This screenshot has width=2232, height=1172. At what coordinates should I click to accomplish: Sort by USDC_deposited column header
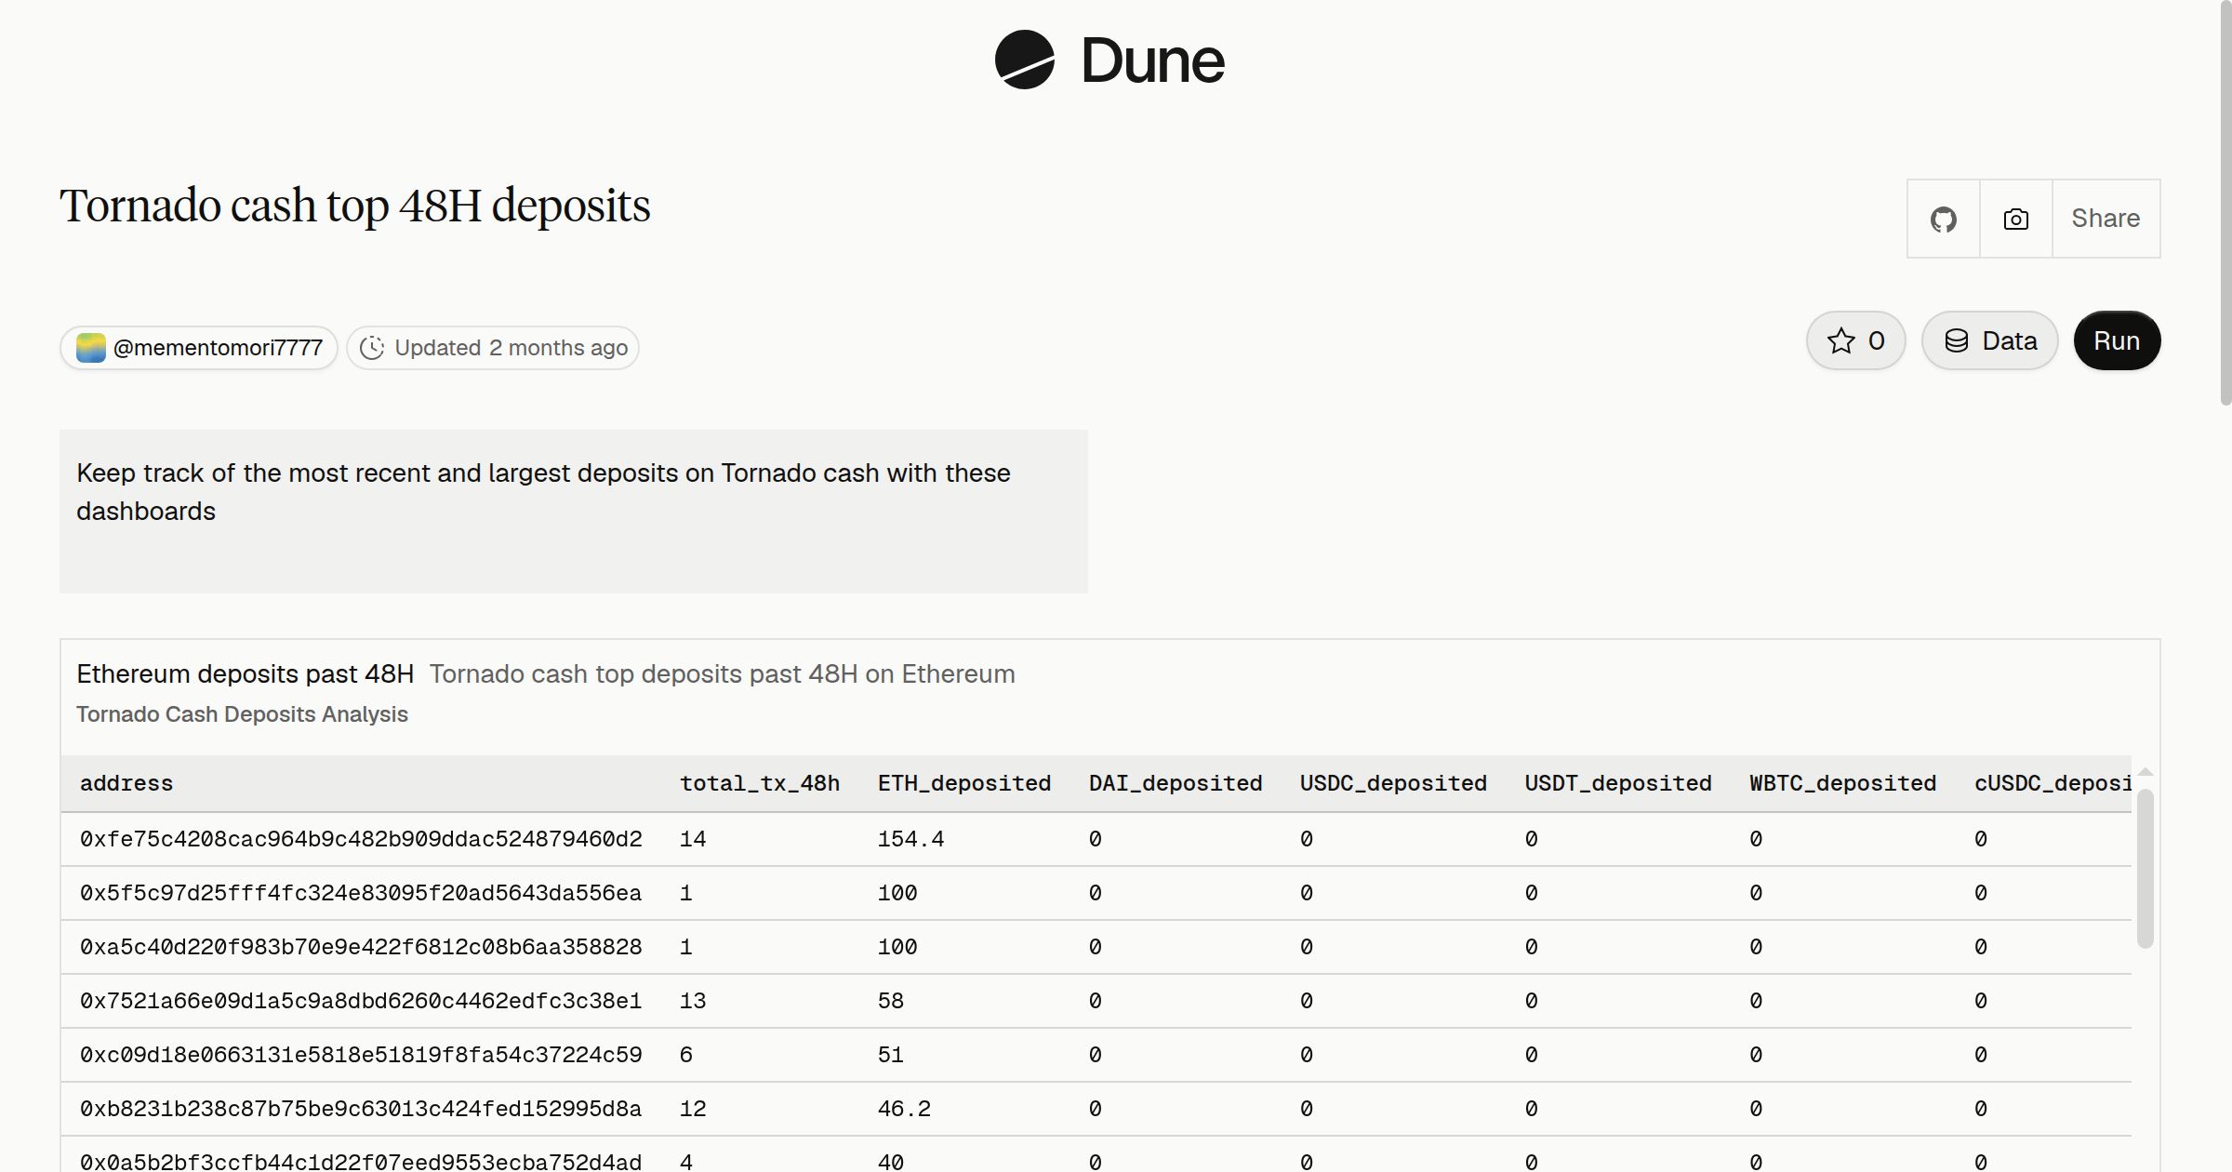click(x=1393, y=783)
